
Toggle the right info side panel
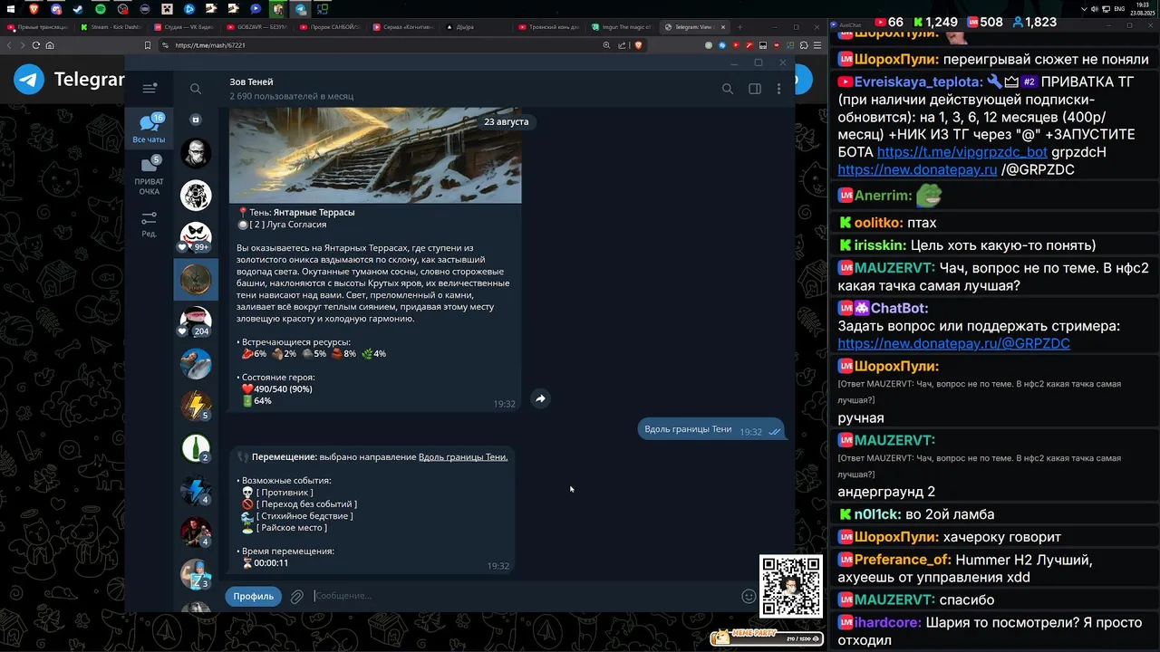tap(754, 89)
